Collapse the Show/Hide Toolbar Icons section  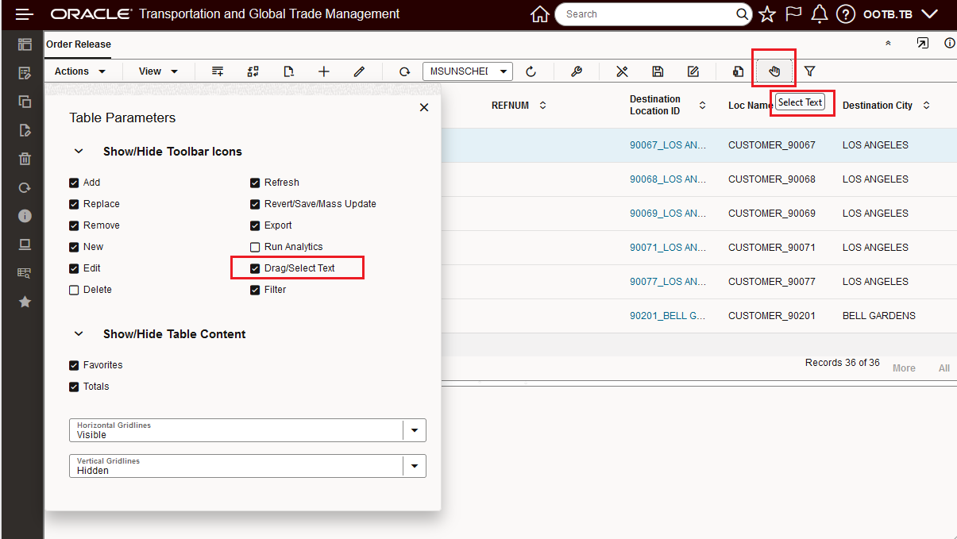click(x=78, y=151)
